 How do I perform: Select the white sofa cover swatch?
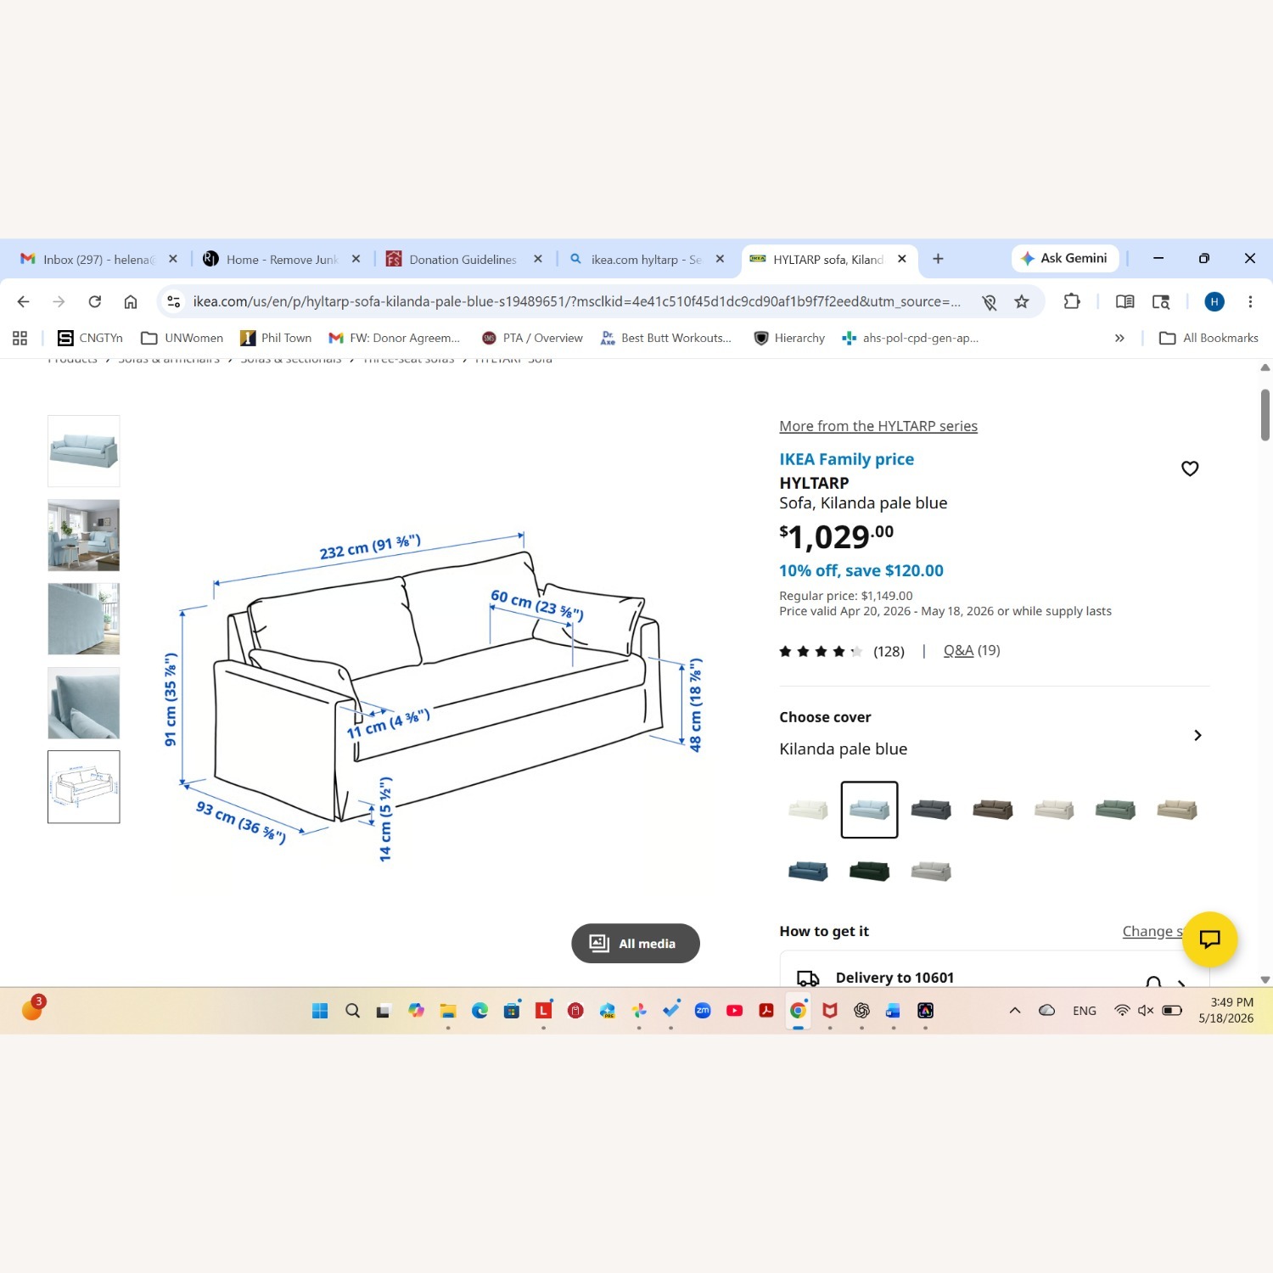[808, 810]
